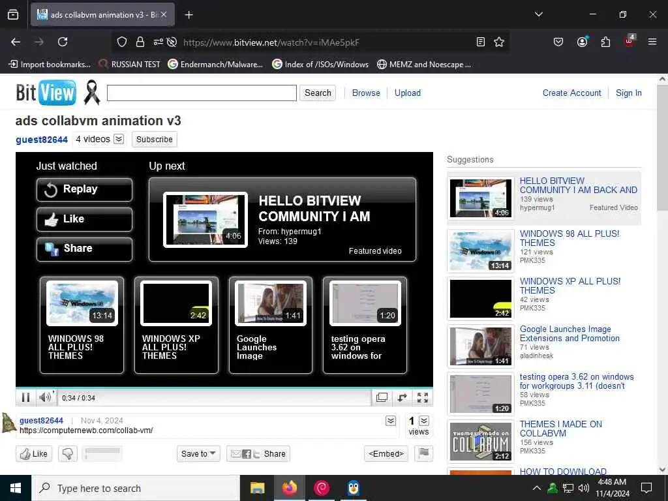The width and height of the screenshot is (668, 501).
Task: Reload the page with the refresh icon
Action: click(63, 42)
